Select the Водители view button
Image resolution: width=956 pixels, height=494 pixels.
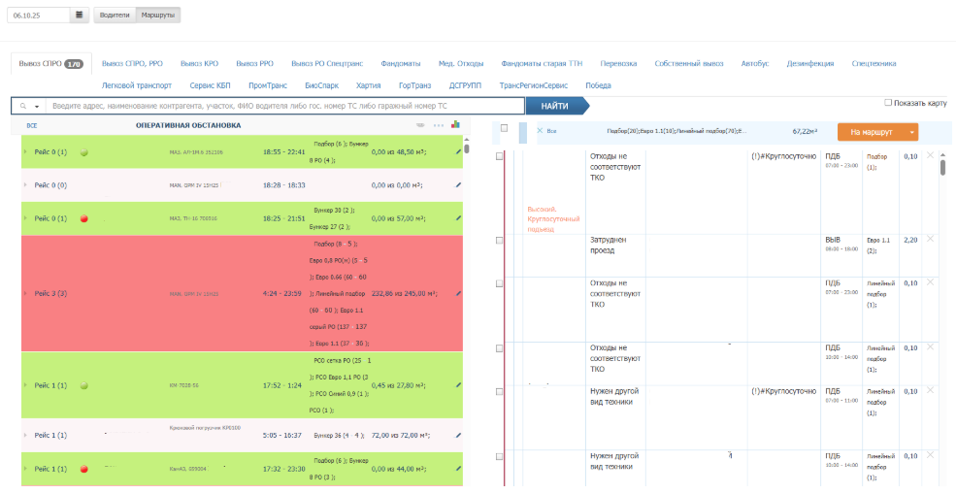(115, 16)
